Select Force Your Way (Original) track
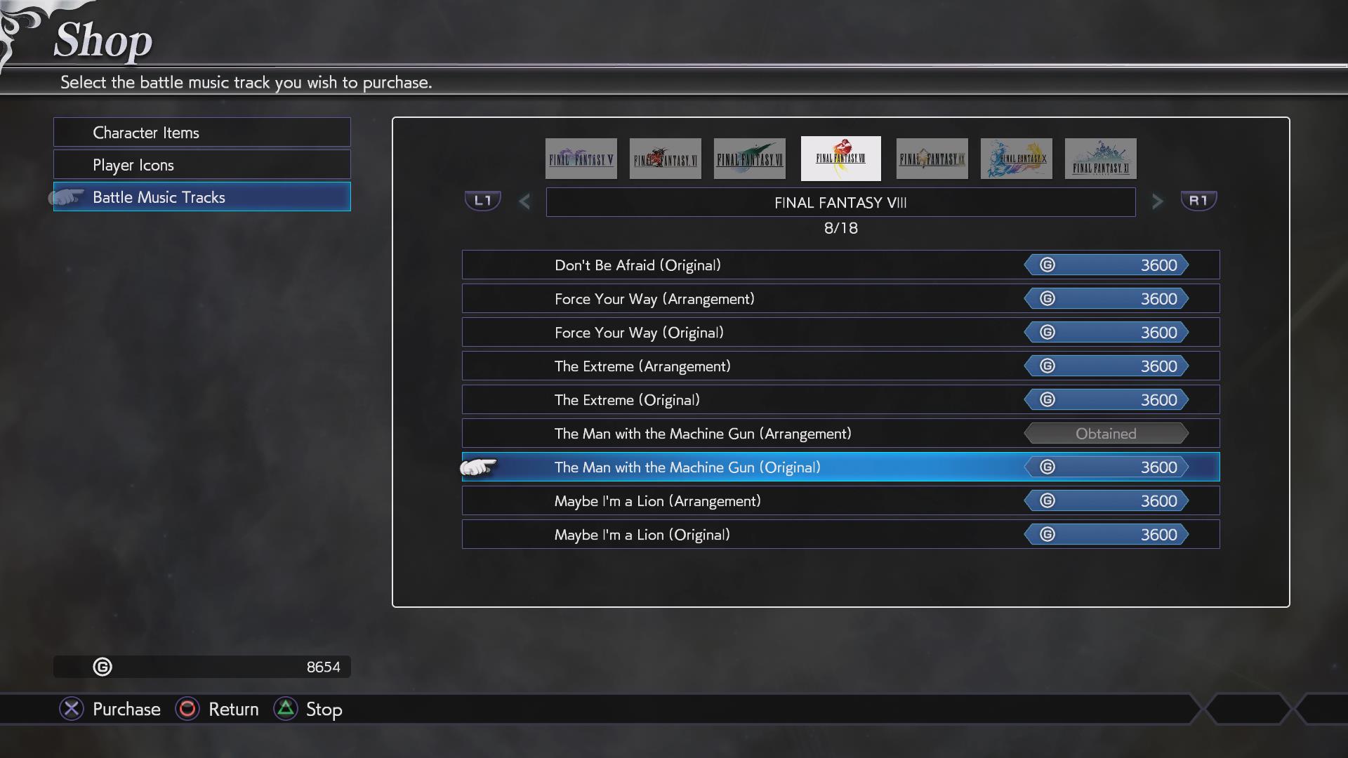 point(840,332)
